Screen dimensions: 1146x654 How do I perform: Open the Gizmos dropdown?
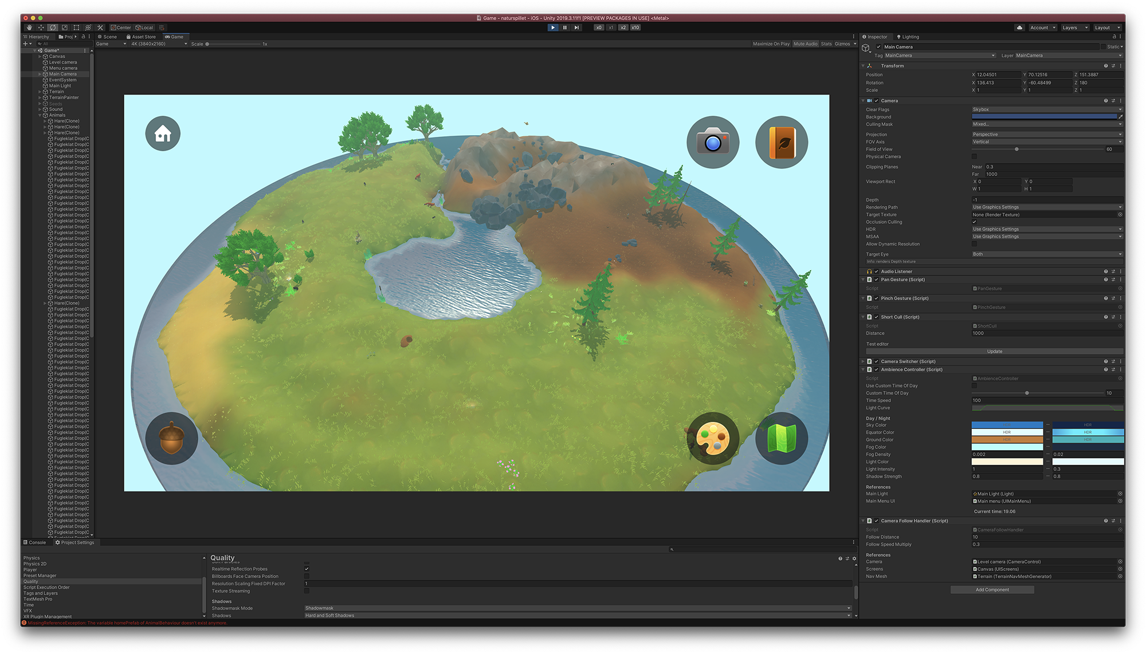pos(845,44)
